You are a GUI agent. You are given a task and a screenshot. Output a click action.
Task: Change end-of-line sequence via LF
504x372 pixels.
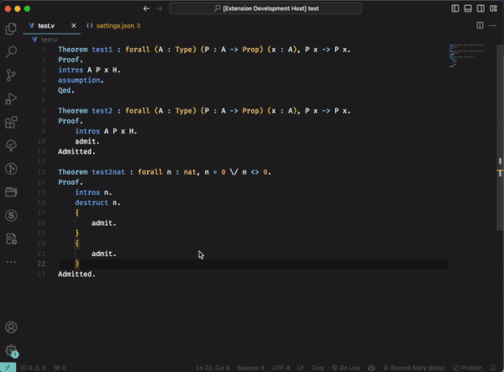tap(301, 368)
